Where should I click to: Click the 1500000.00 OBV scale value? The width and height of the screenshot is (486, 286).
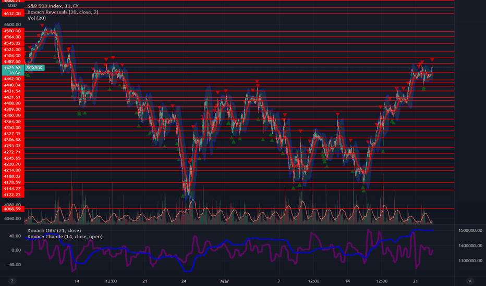[470, 230]
